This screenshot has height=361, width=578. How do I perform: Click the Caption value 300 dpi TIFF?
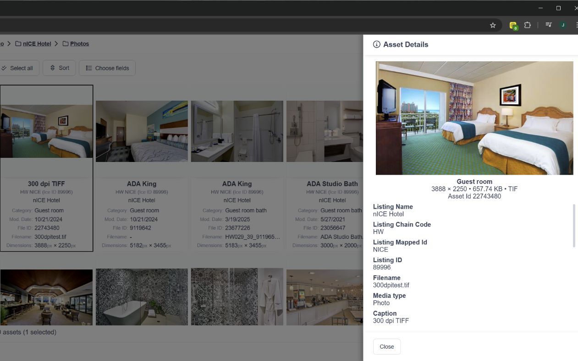click(391, 321)
